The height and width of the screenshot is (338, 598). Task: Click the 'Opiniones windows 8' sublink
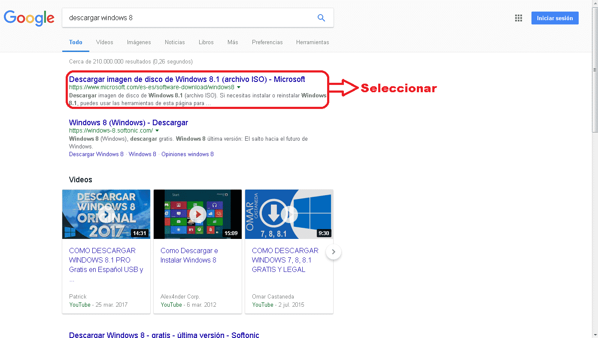(188, 154)
